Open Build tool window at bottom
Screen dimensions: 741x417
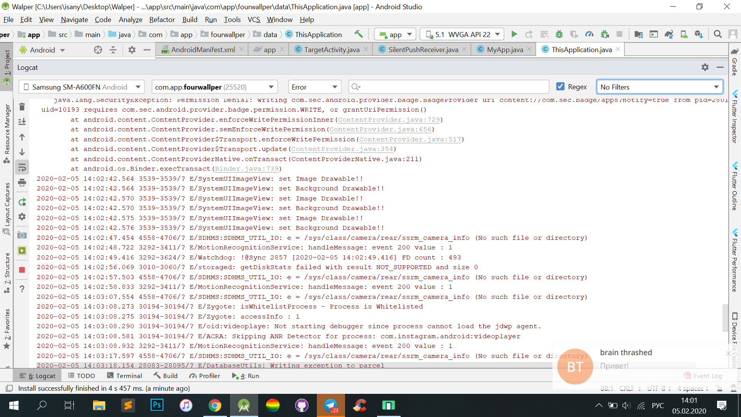166,376
